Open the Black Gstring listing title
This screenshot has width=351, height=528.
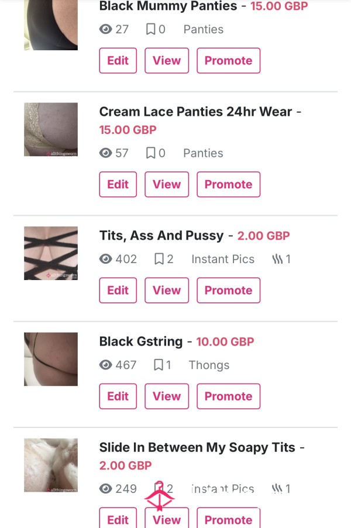[141, 341]
